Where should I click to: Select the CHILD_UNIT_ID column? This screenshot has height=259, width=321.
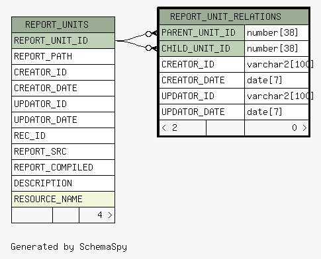pyautogui.click(x=202, y=48)
